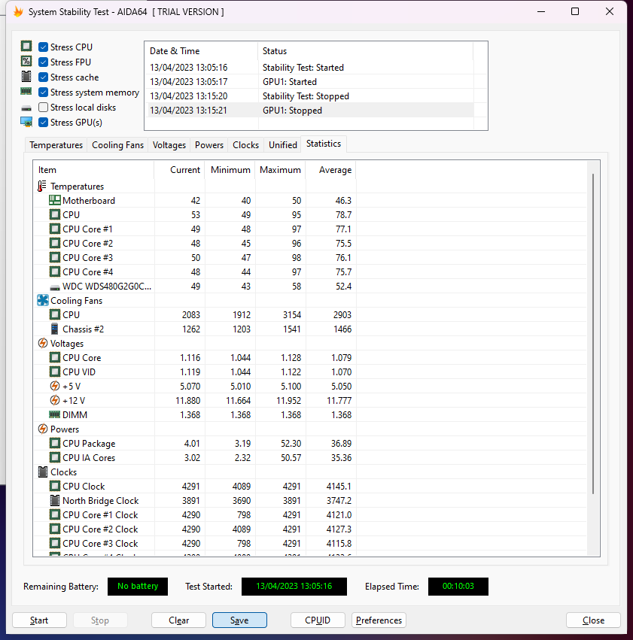Click the Minimum column header
The height and width of the screenshot is (640, 633).
coord(230,170)
